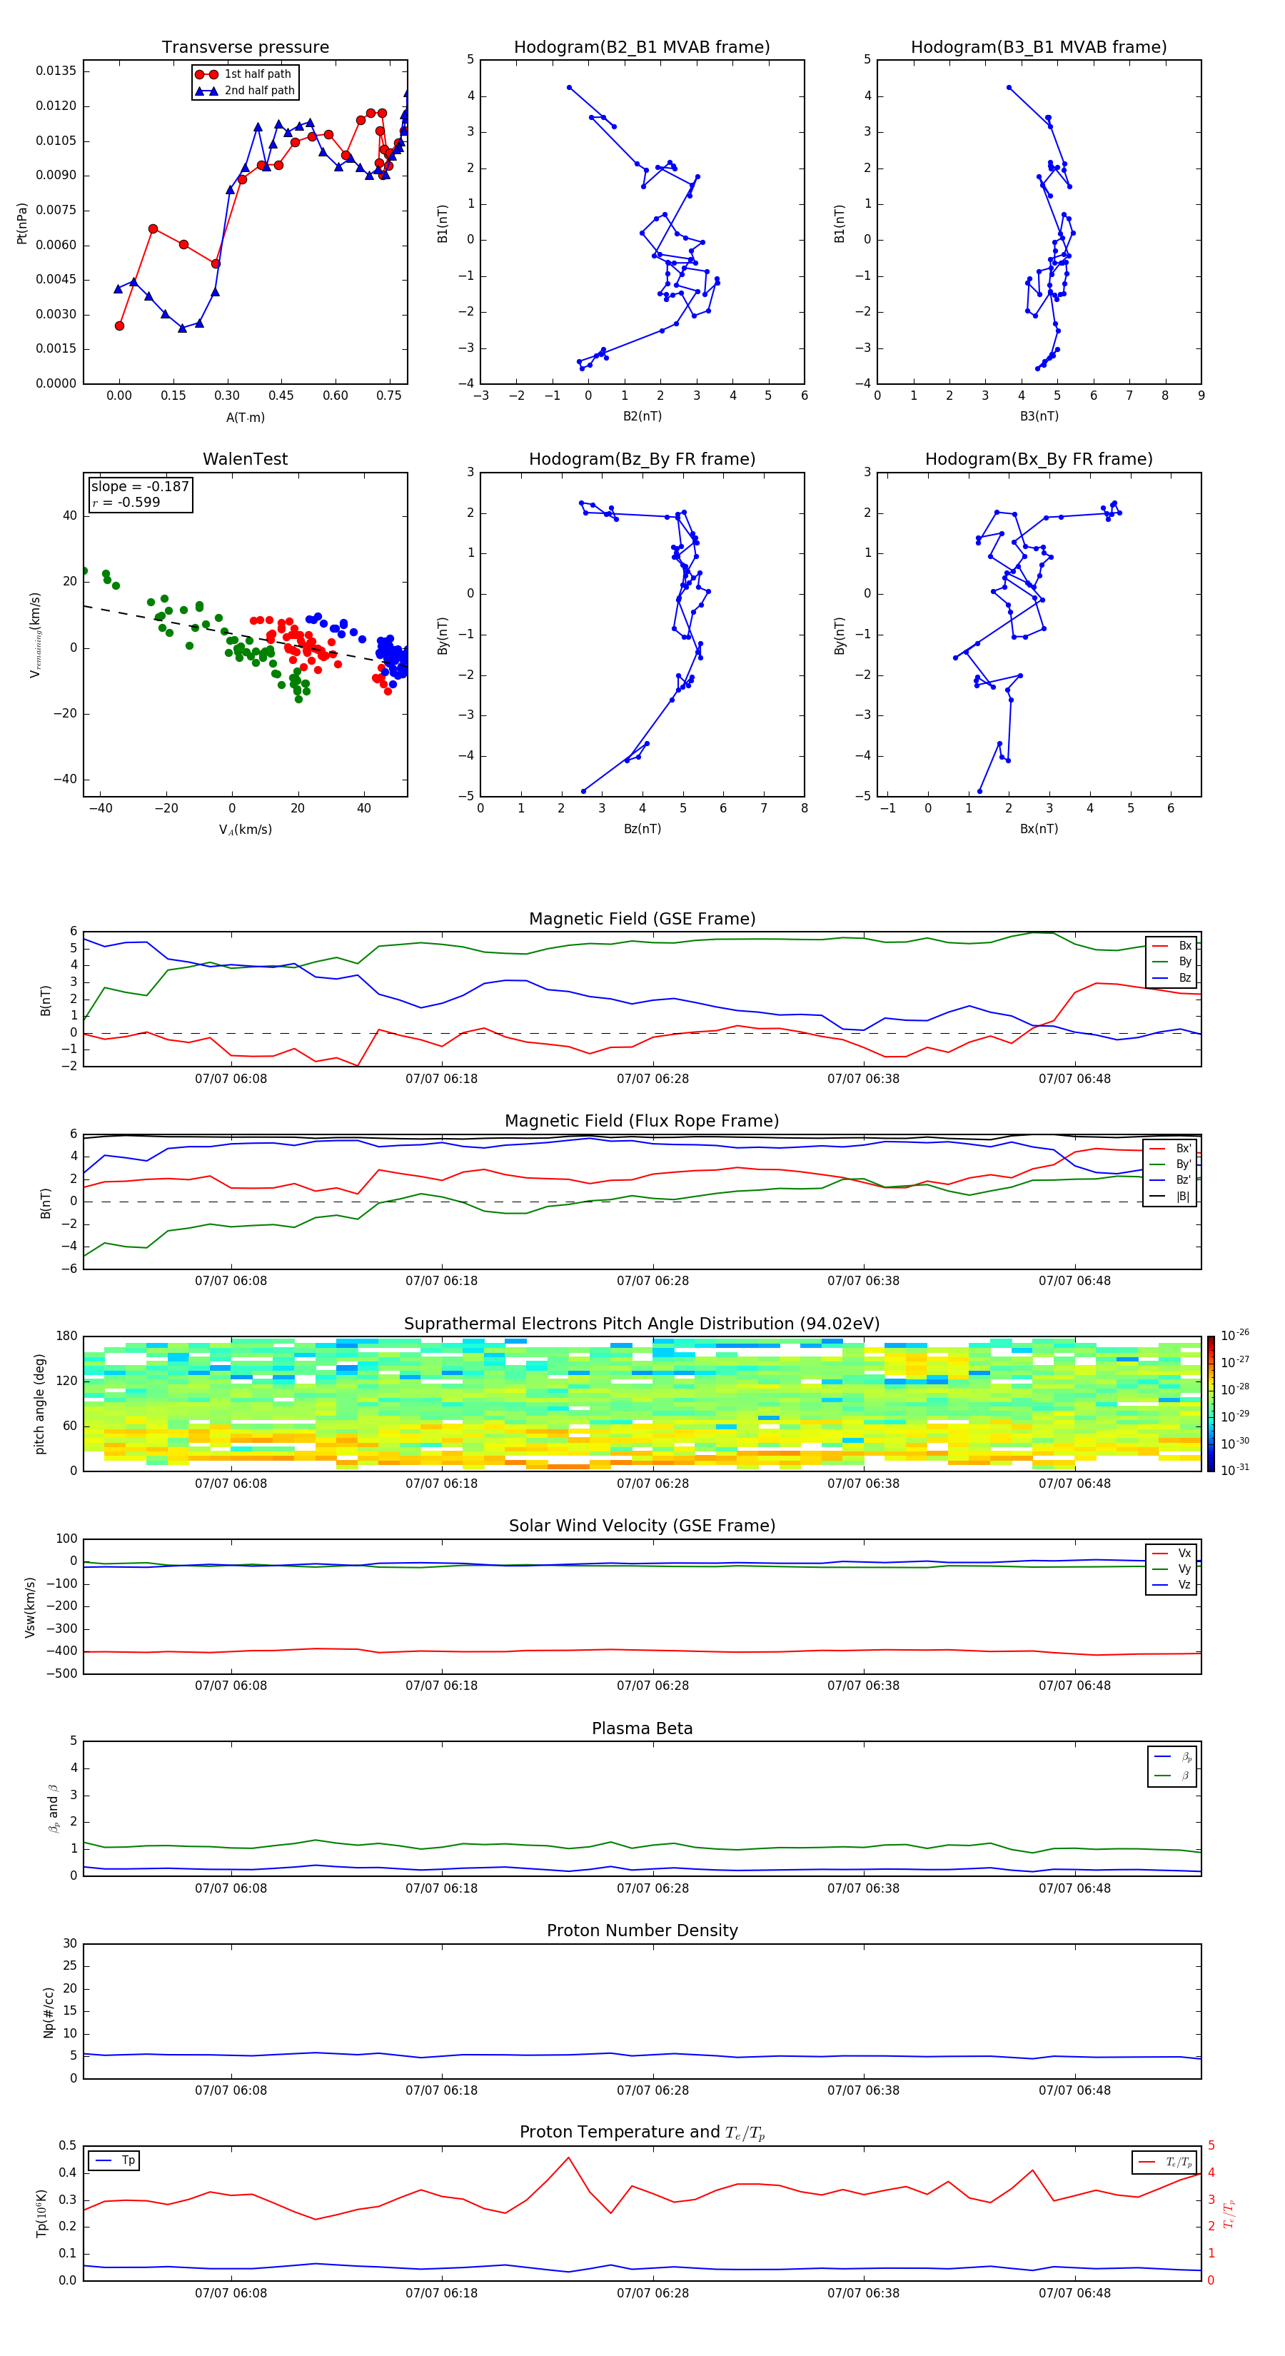Select the Suprathermal Electrons Pitch Angle Distribution title
The width and height of the screenshot is (1285, 2356).
(x=642, y=1324)
